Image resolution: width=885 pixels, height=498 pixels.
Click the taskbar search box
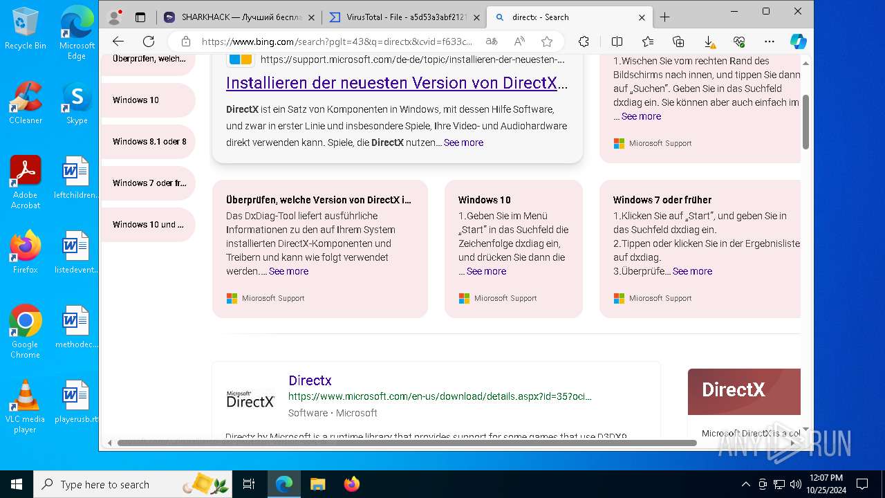coord(133,484)
